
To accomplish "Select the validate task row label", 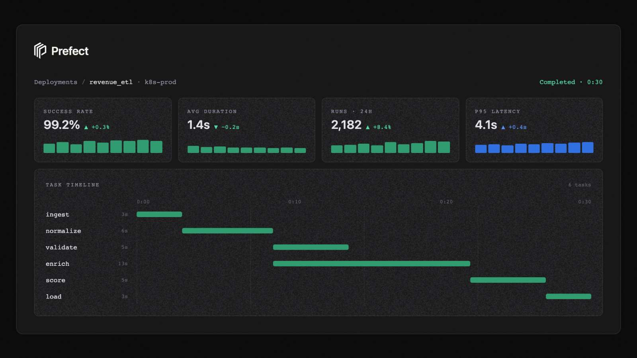I will (x=61, y=247).
